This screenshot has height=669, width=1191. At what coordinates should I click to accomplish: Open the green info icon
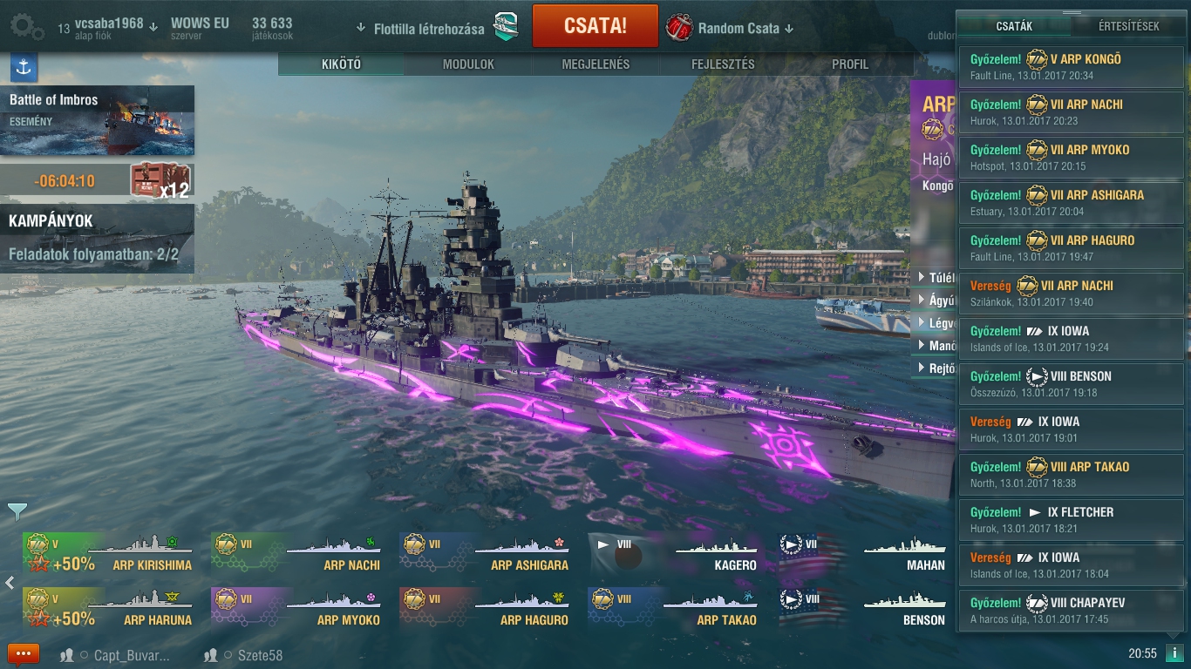click(x=1175, y=653)
